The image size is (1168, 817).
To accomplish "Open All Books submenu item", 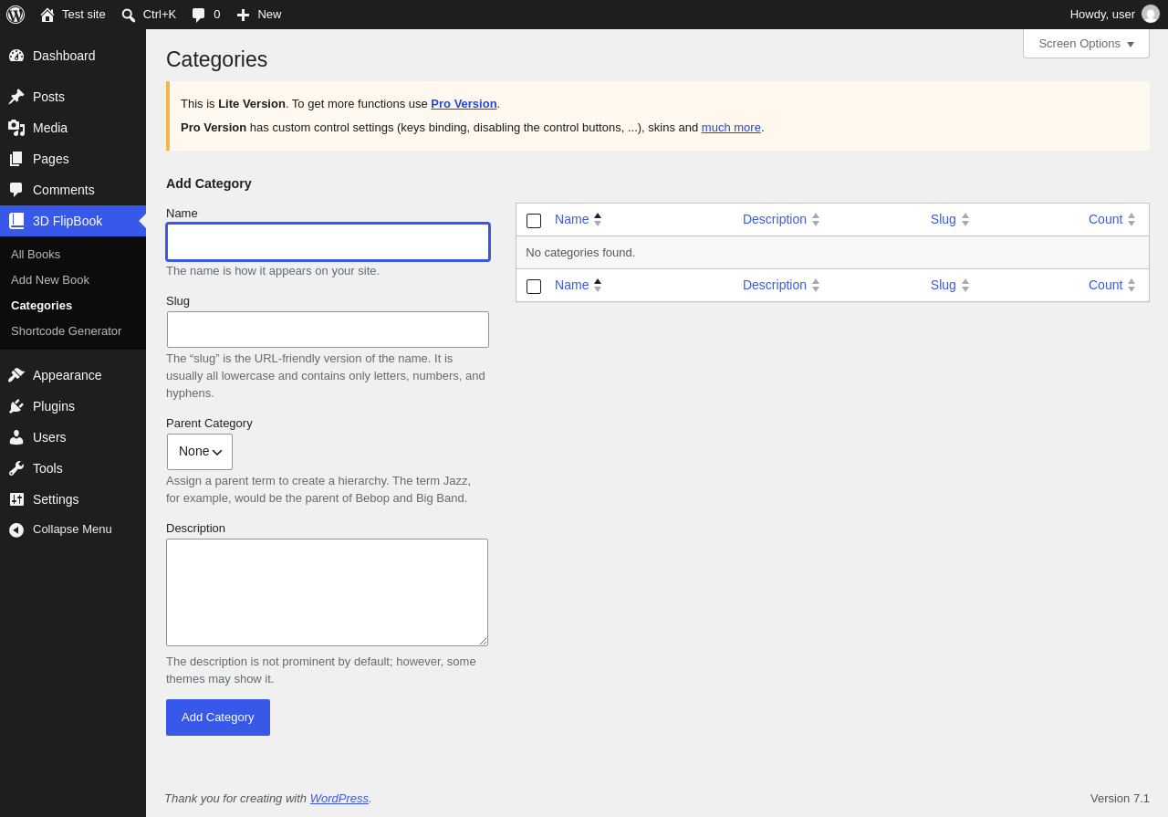I will [x=36, y=255].
